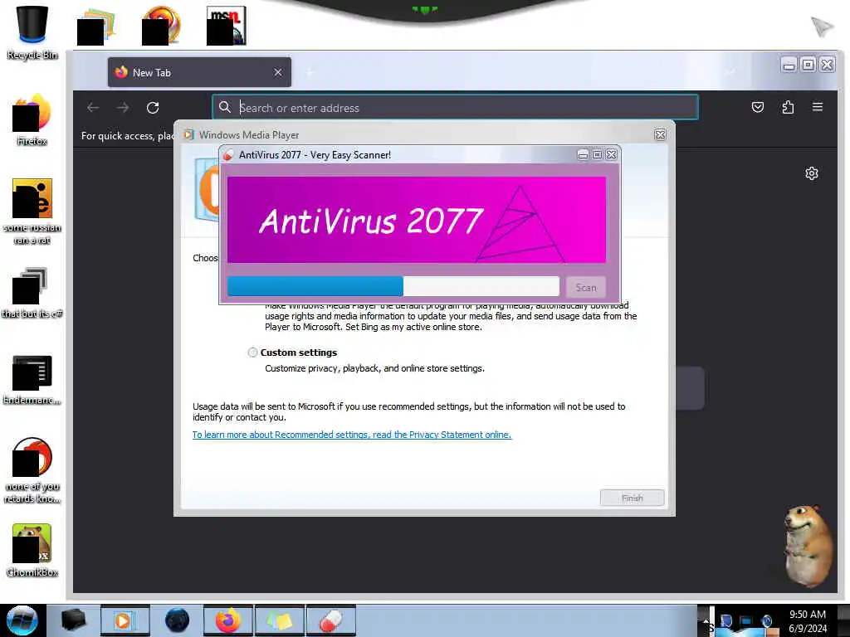Open the stacked papers desktop icon
Image resolution: width=850 pixels, height=637 pixels.
pos(96,26)
